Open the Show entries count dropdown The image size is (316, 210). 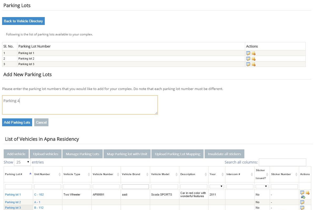(x=22, y=162)
